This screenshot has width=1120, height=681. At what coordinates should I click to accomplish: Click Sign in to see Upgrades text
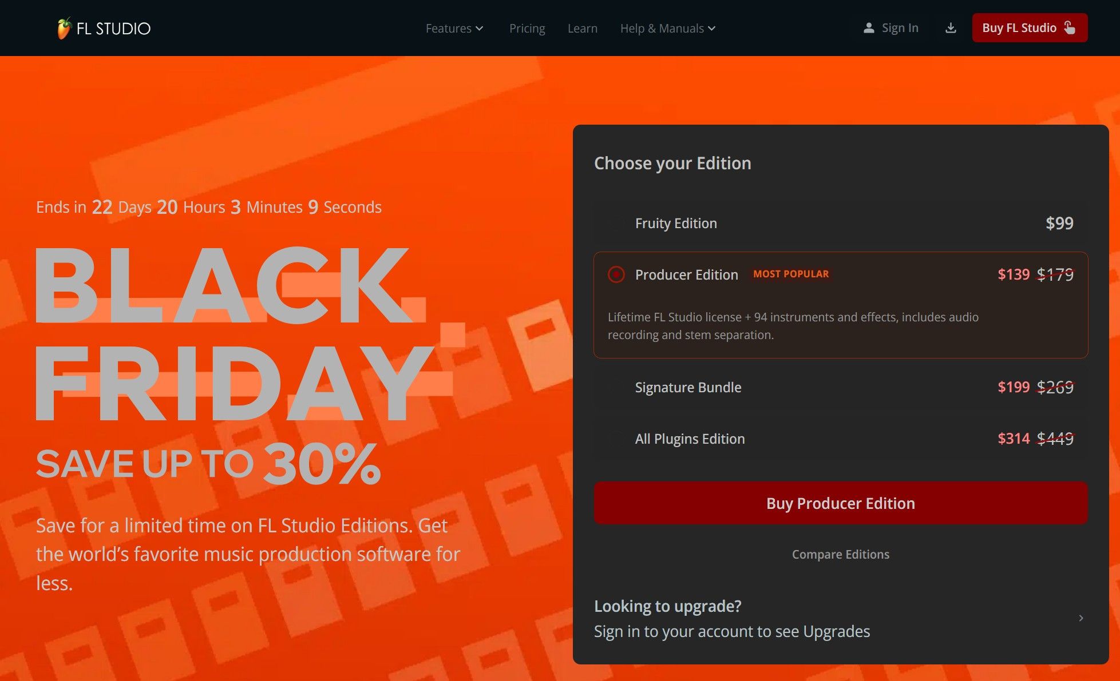tap(731, 631)
